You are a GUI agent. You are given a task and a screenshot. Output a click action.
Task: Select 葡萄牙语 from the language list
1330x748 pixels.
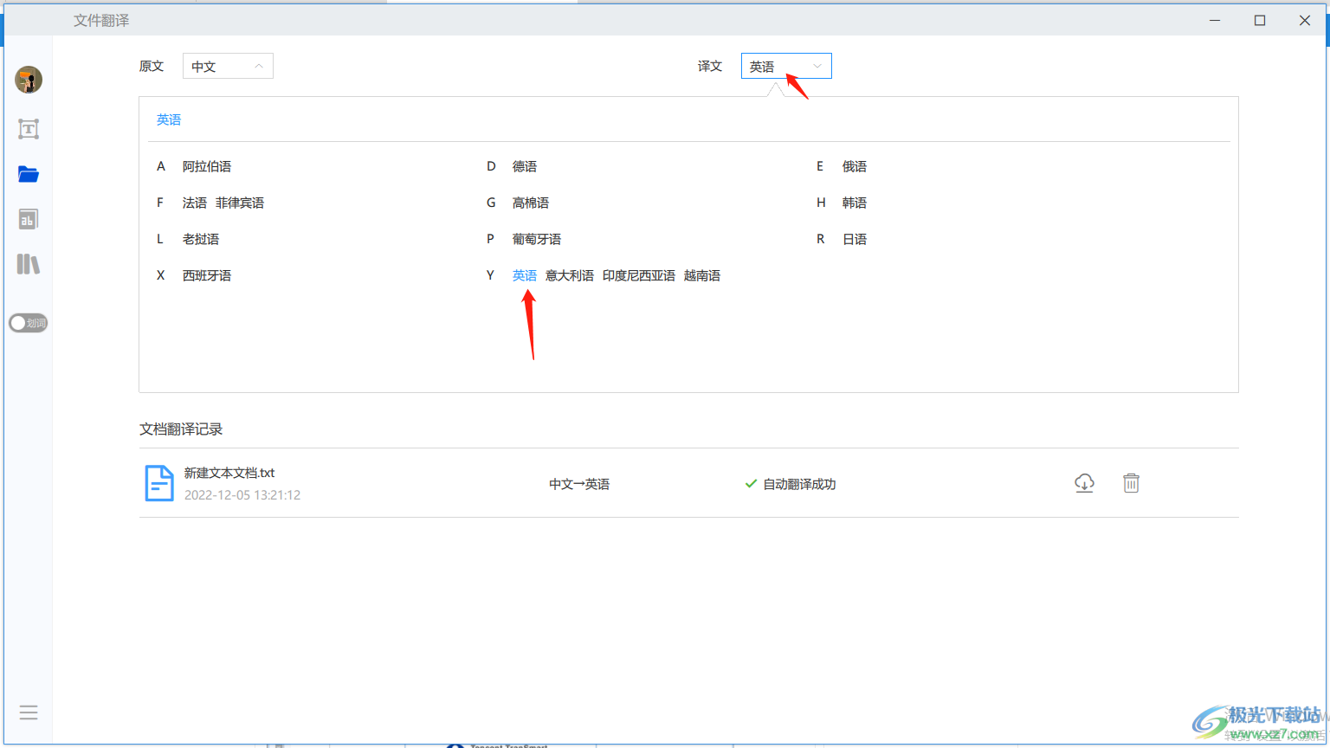537,239
